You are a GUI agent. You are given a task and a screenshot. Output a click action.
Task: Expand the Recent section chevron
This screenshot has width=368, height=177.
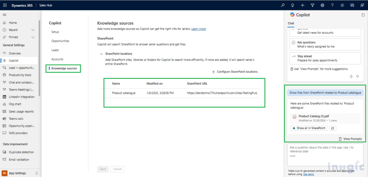coord(33,30)
